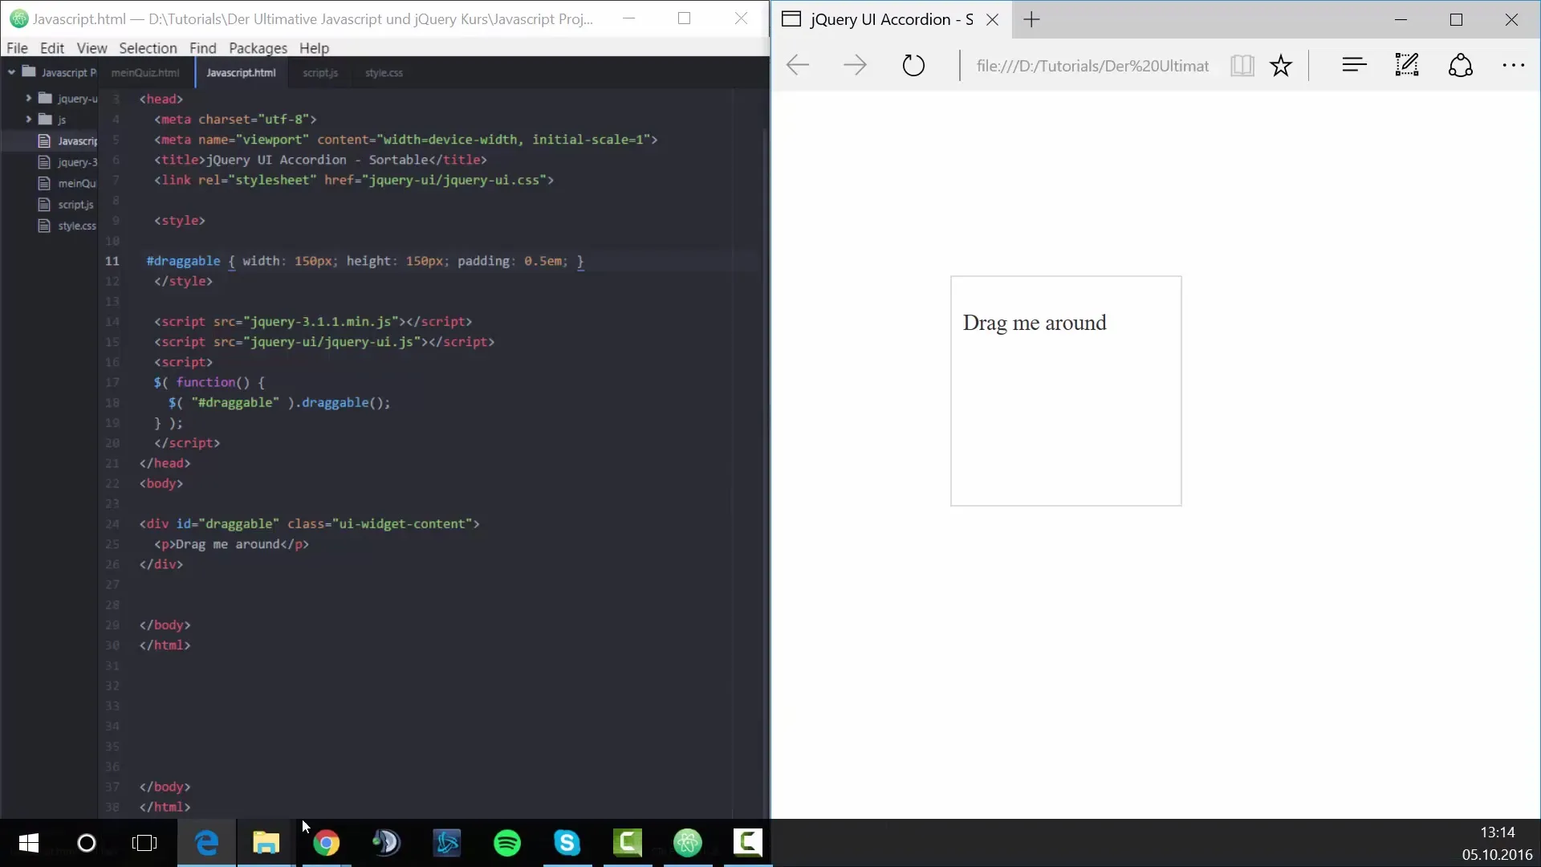The image size is (1541, 867).
Task: Open the File menu in Atom
Action: pyautogui.click(x=17, y=48)
